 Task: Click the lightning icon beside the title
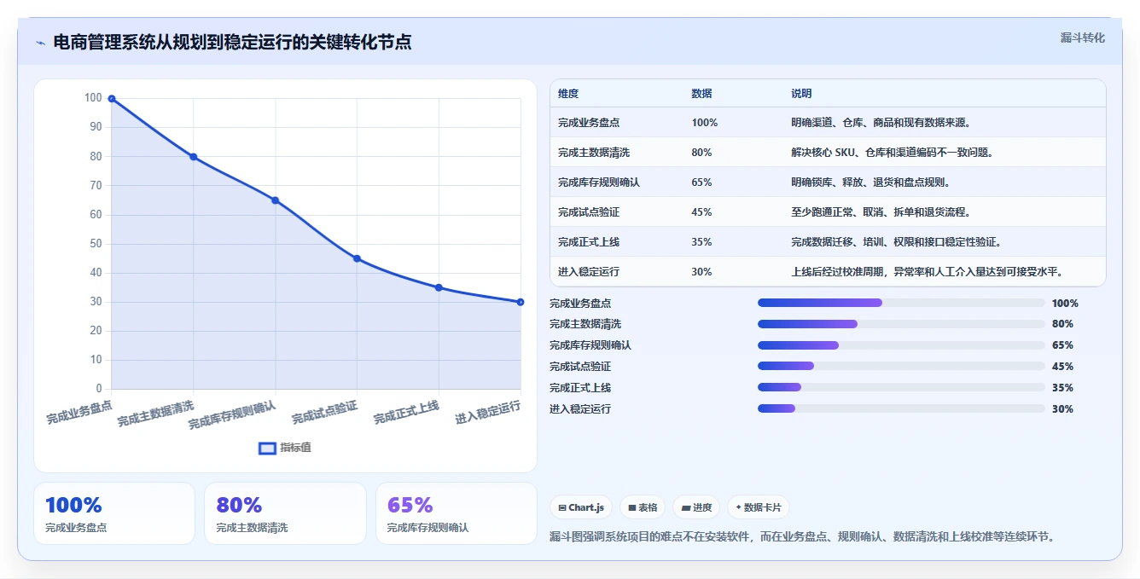point(40,43)
